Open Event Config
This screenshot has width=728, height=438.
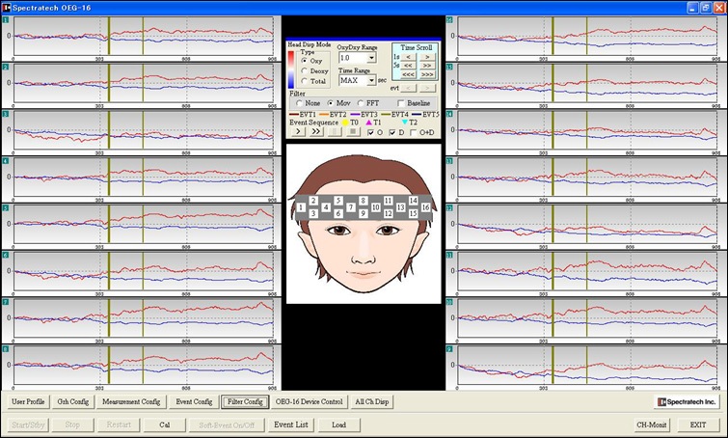tap(194, 401)
